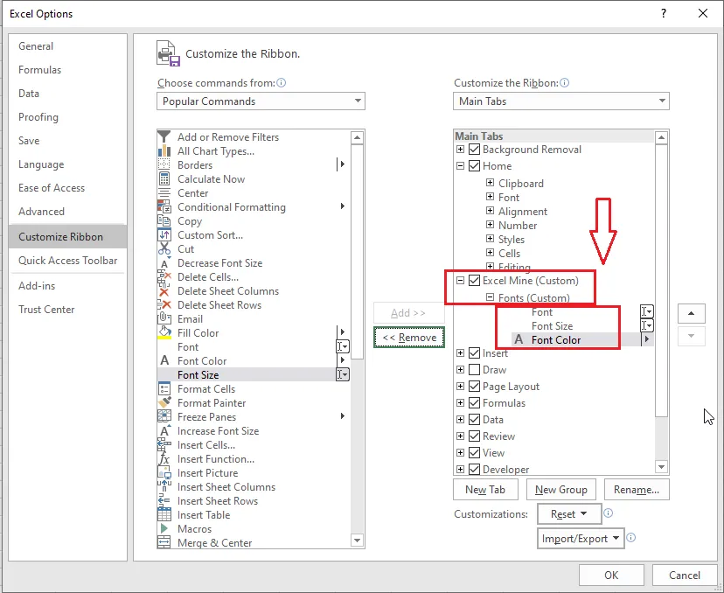The height and width of the screenshot is (593, 724).
Task: Uncheck the Page Layout tab checkbox
Action: click(474, 386)
